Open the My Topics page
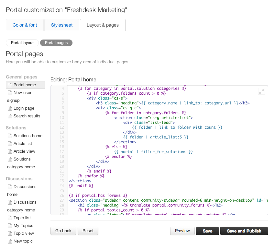274x250 pixels. tap(23, 226)
